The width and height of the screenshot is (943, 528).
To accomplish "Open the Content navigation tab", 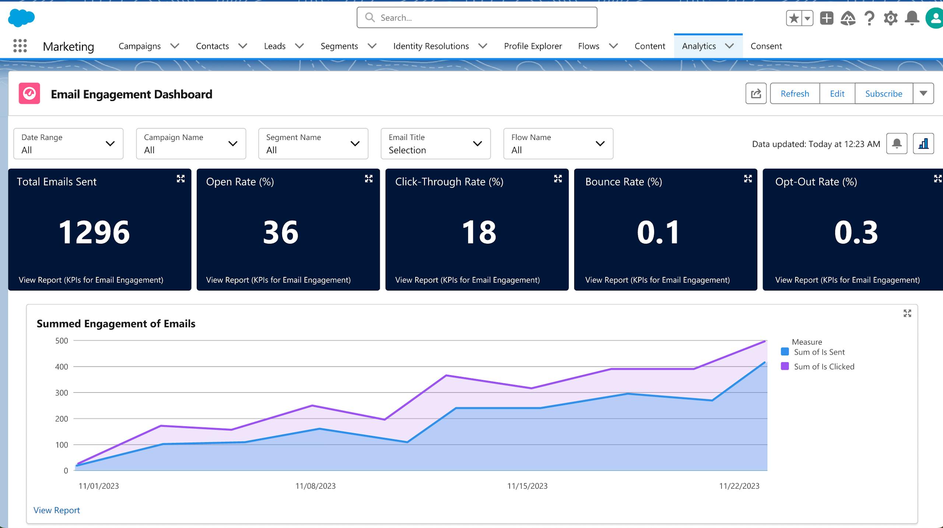I will 649,46.
